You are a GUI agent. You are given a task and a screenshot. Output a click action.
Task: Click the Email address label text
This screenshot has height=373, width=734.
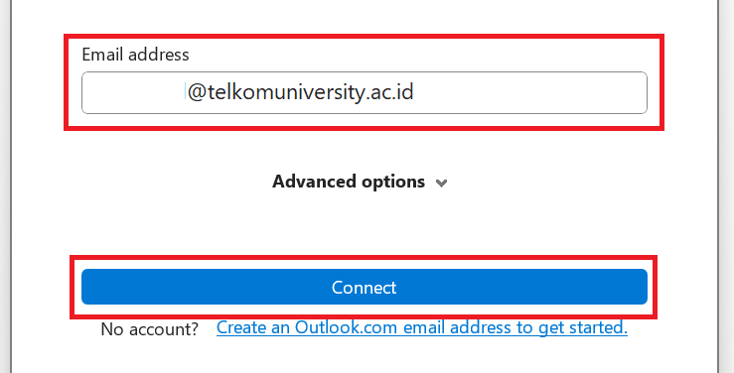tap(135, 55)
